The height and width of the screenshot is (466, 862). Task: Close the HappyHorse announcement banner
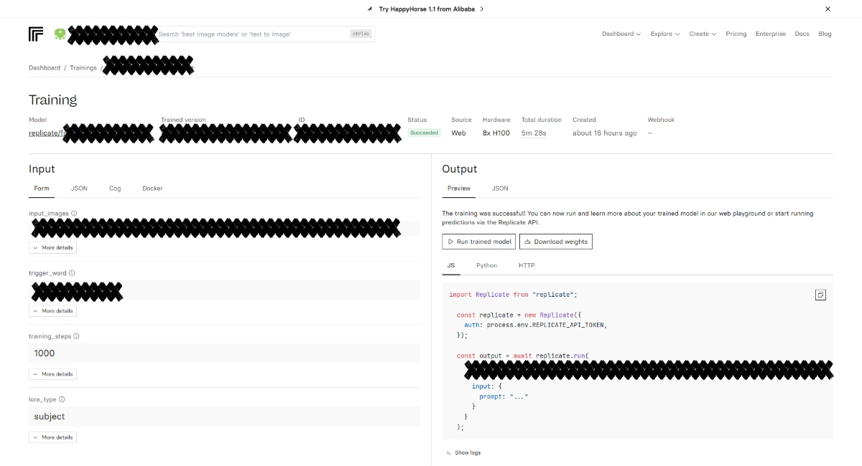828,9
